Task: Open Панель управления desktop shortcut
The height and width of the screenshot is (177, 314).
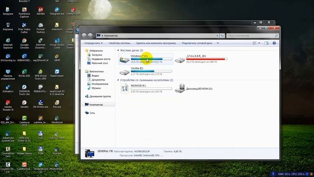Action: point(8,75)
